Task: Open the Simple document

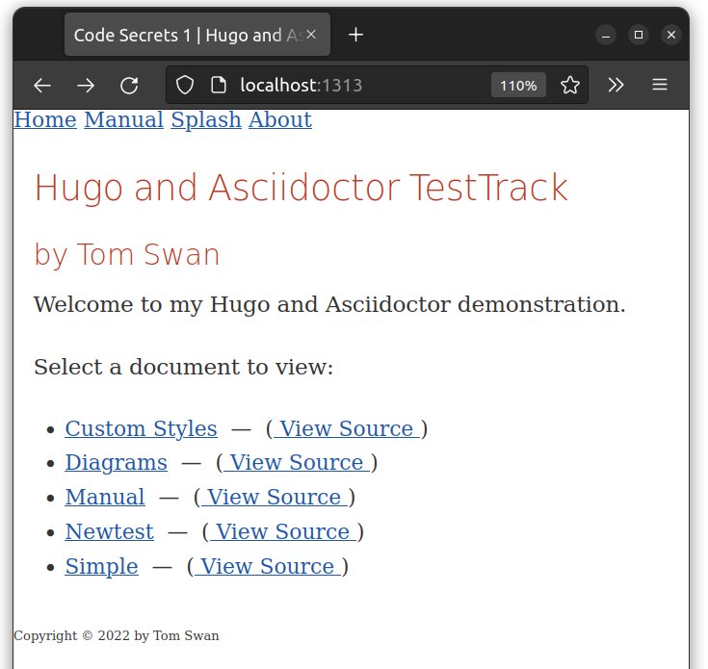Action: (x=101, y=567)
